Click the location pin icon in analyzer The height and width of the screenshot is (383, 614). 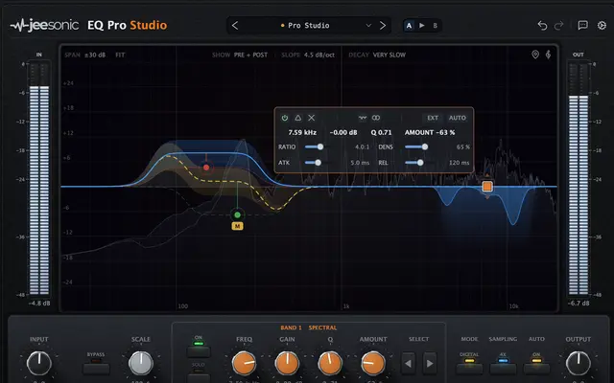[x=535, y=55]
